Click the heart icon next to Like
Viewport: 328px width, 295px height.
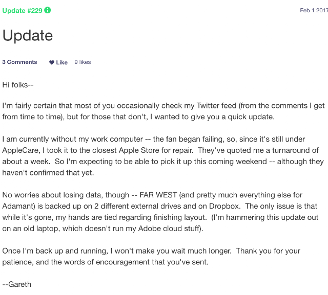(x=52, y=63)
